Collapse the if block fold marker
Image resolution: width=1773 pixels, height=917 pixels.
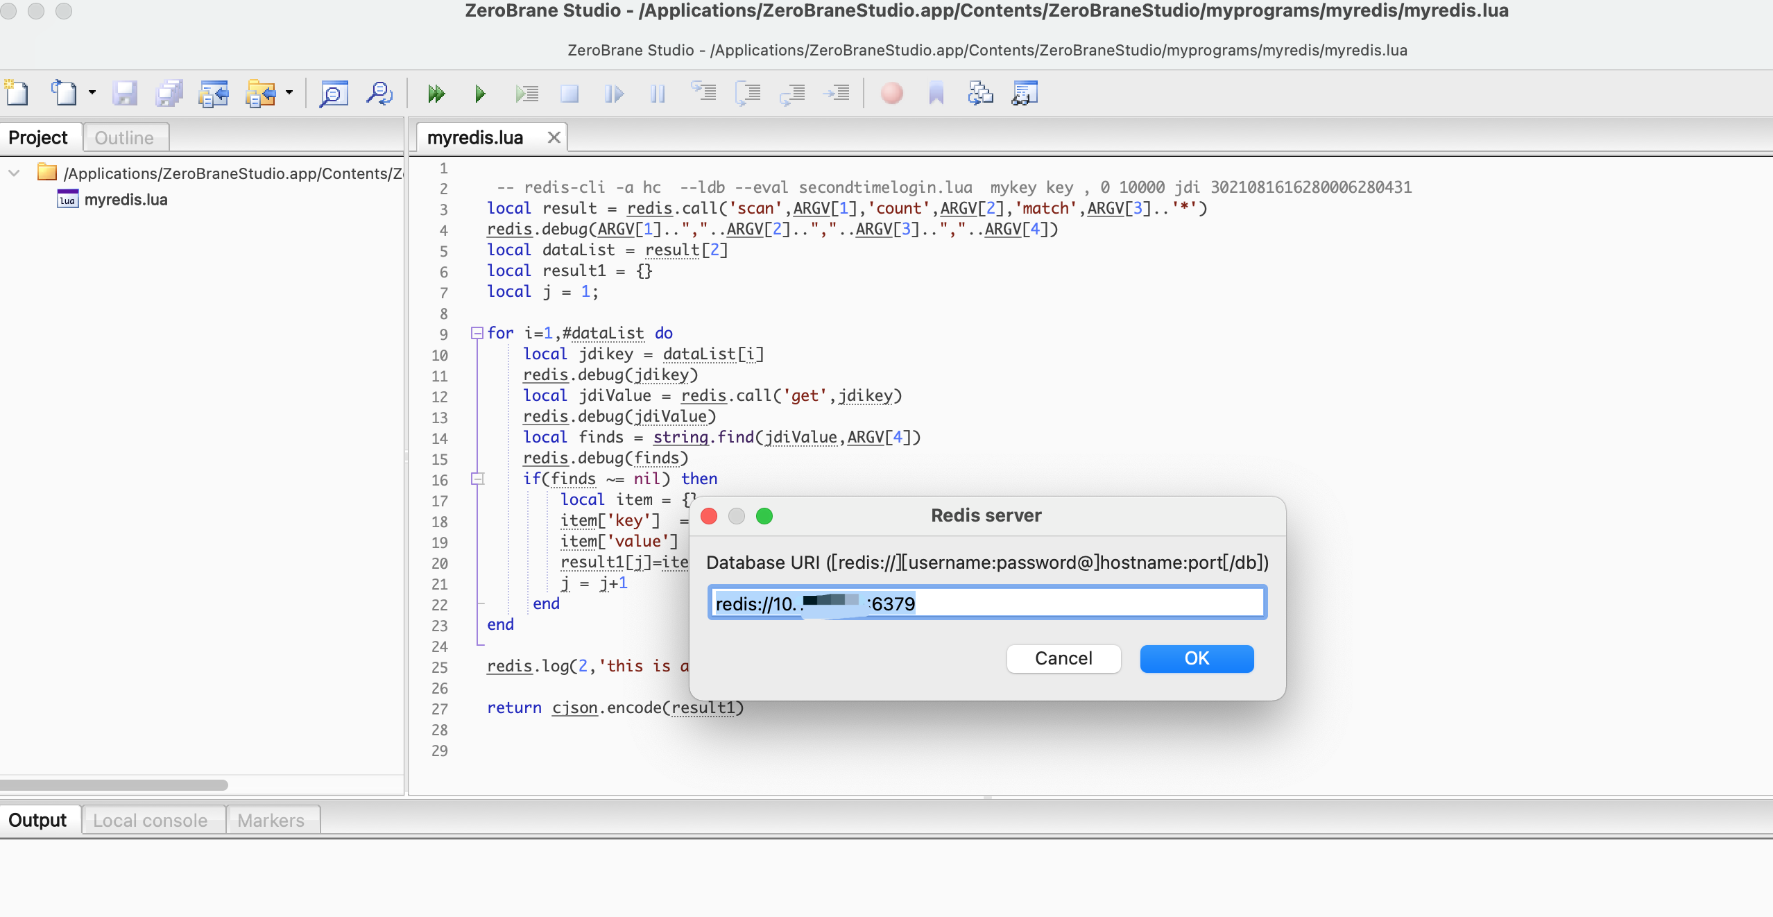point(477,479)
